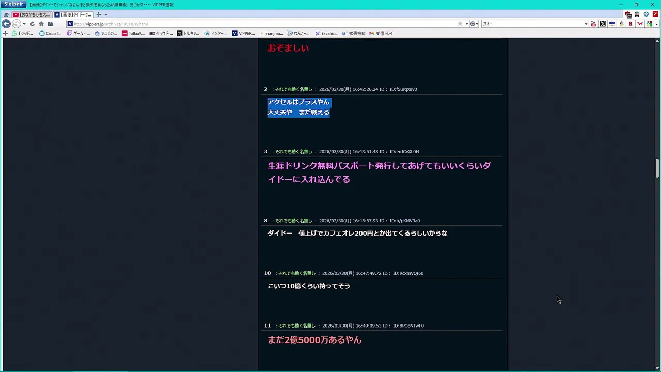The image size is (661, 372).
Task: Select the 【画像】ダイドーで… tab
Action: 73,14
